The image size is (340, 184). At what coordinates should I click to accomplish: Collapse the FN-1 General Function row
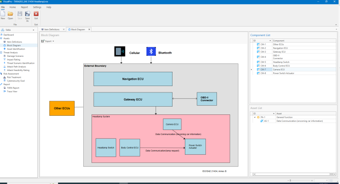(x=254, y=117)
